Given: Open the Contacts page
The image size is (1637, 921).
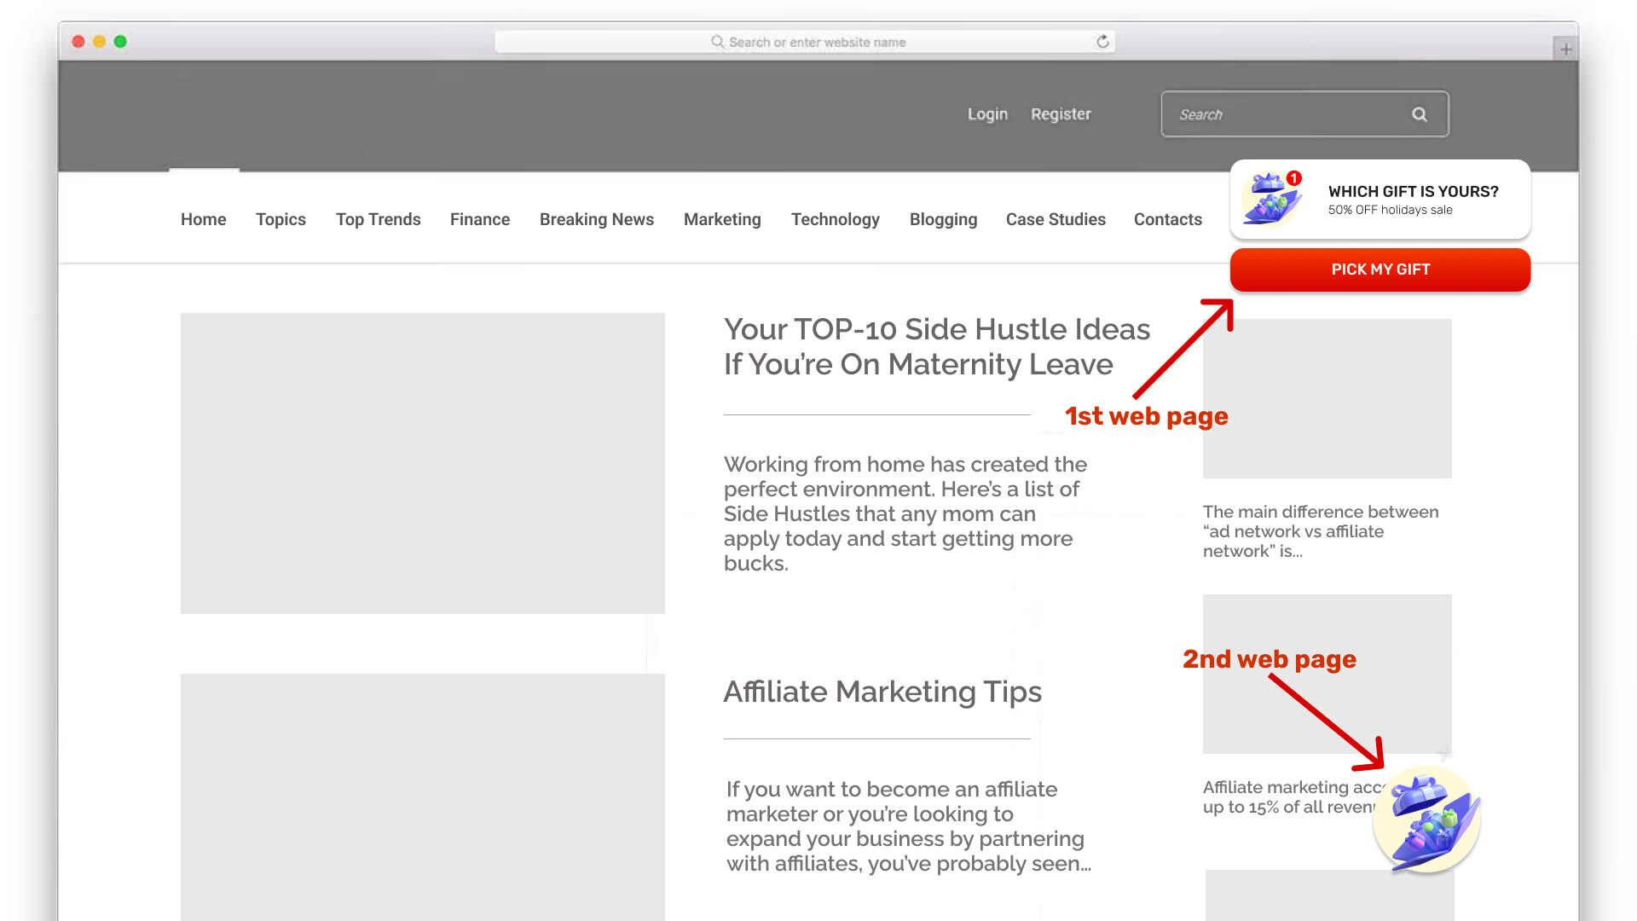Looking at the screenshot, I should pos(1167,219).
